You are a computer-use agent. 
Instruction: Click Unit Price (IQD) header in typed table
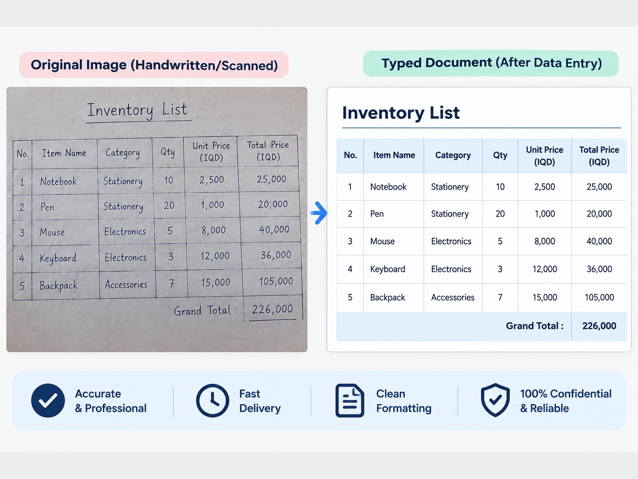click(x=545, y=156)
